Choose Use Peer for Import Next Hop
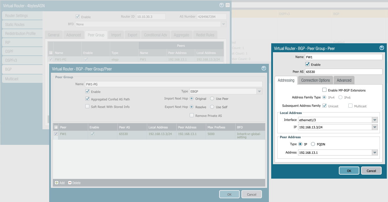Viewport: 388px width, 202px height. [x=212, y=99]
